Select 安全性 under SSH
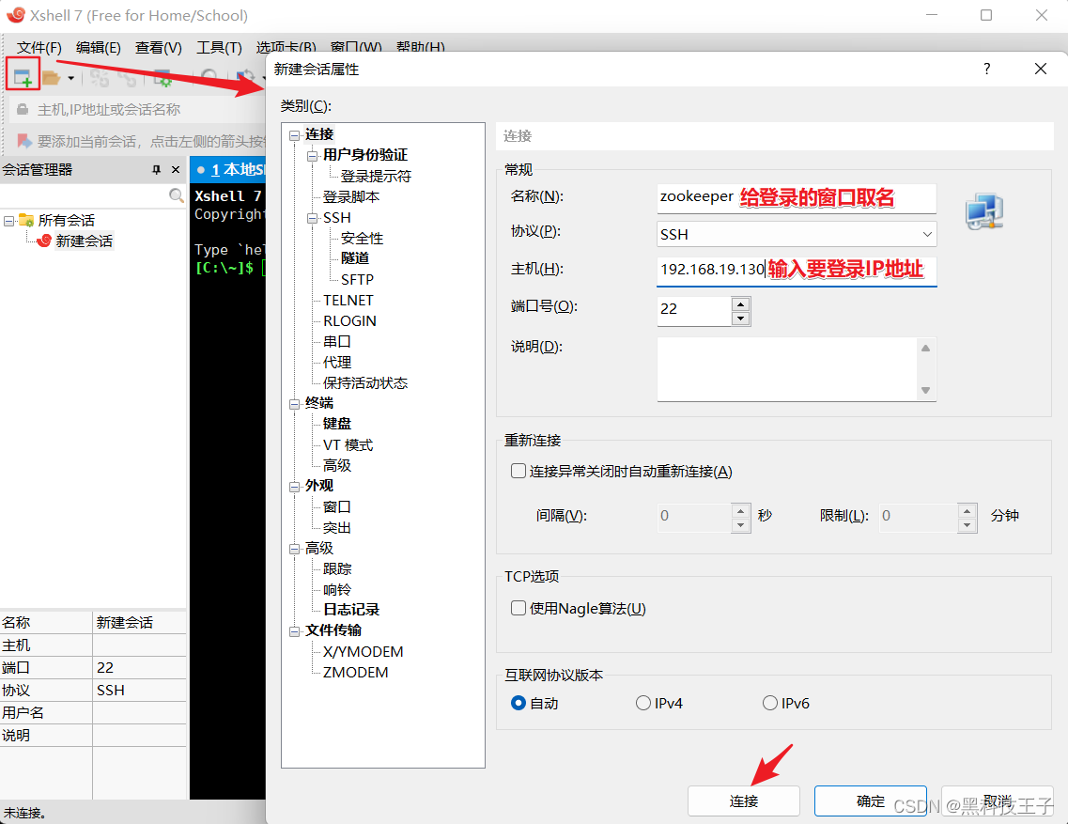The image size is (1068, 824). 363,239
